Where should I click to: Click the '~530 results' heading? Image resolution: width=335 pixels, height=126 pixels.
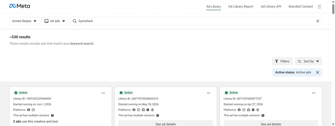20,37
